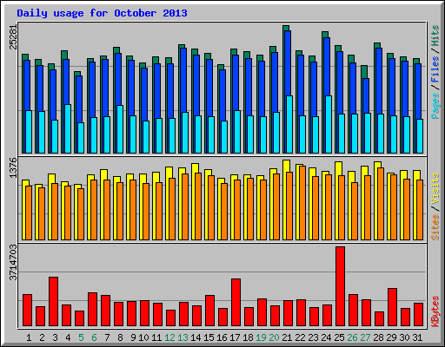
Task: Click the day 1 axis label
Action: coord(29,337)
